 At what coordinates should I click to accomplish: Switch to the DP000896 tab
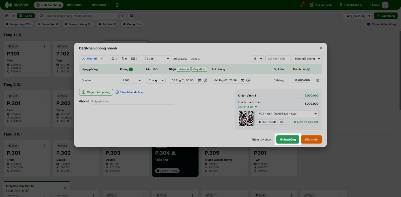(74, 5)
